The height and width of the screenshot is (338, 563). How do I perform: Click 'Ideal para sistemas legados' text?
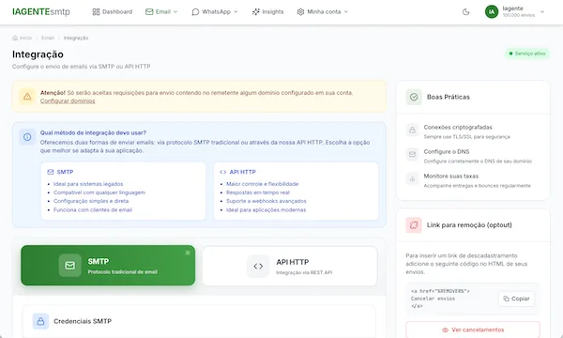coord(88,184)
